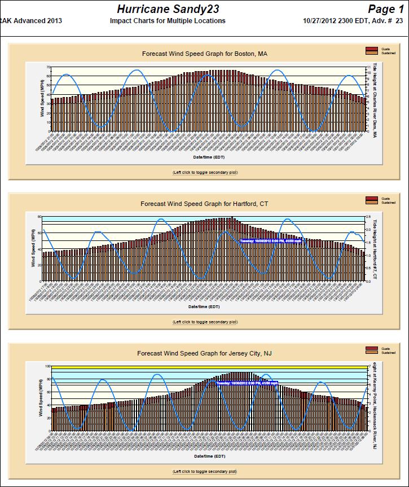The height and width of the screenshot is (487, 409).
Task: Toggle secondary plot link under Jersey City chart
Action: (205, 471)
